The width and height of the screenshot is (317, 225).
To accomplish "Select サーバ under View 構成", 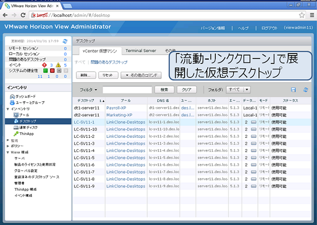I will (19, 159).
